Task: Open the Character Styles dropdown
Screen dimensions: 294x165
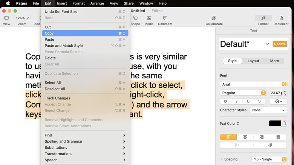Action: coord(268,110)
